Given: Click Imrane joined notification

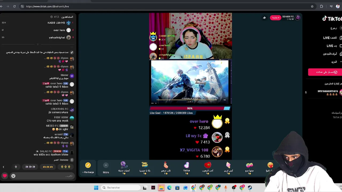Looking at the screenshot, I should [64, 160].
